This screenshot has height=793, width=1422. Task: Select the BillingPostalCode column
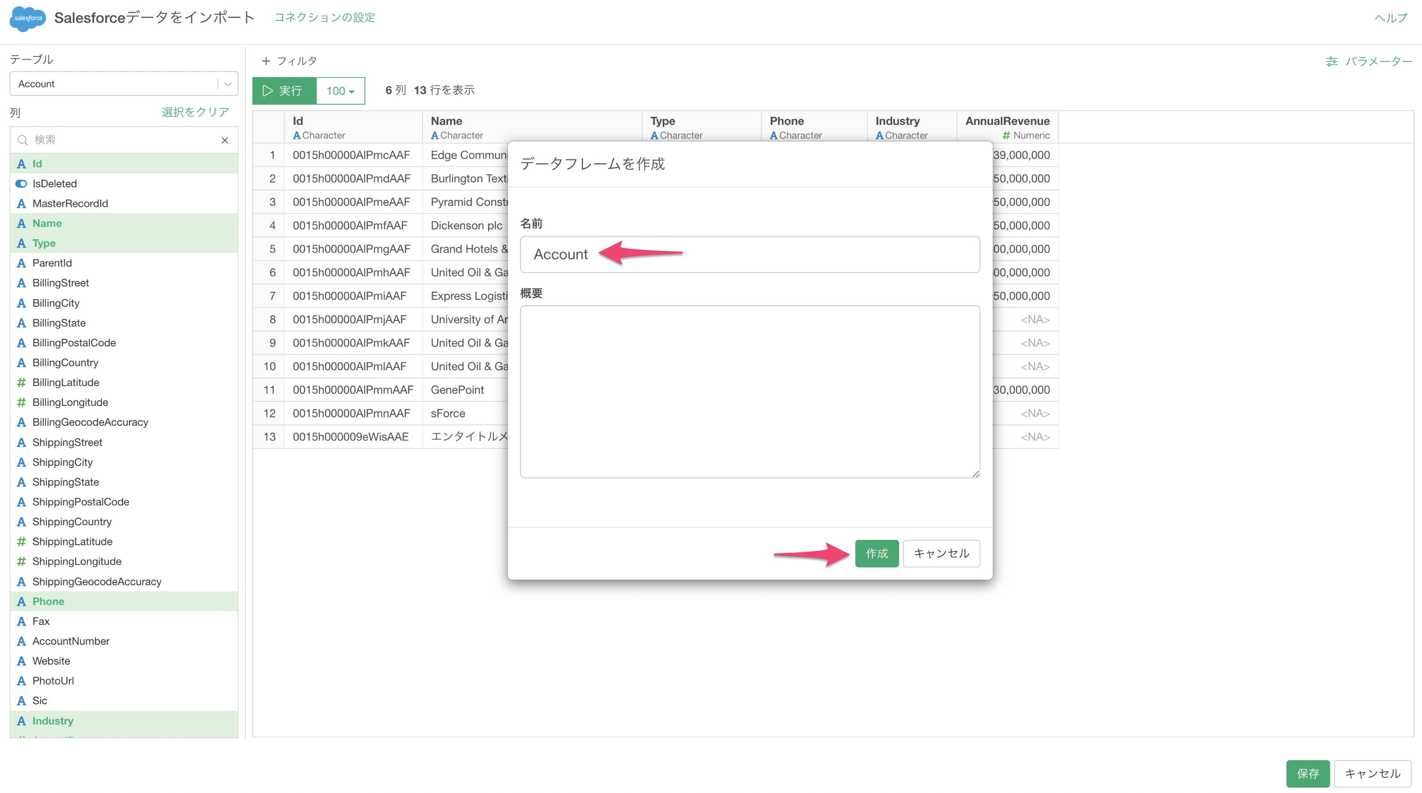(x=124, y=342)
